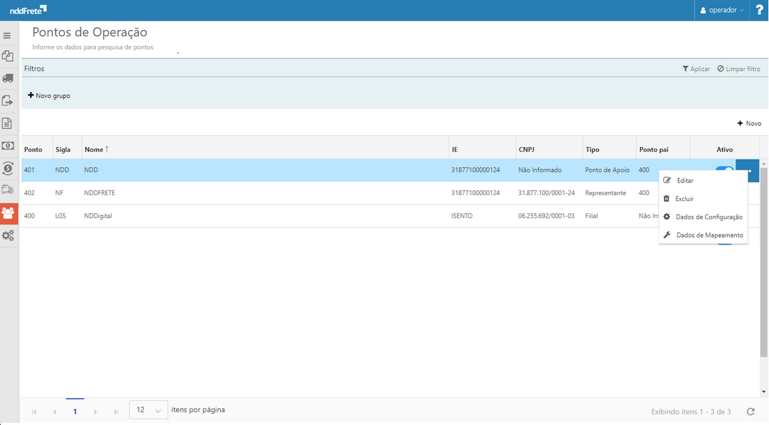
Task: Sort the table by Nome column
Action: pyautogui.click(x=94, y=150)
